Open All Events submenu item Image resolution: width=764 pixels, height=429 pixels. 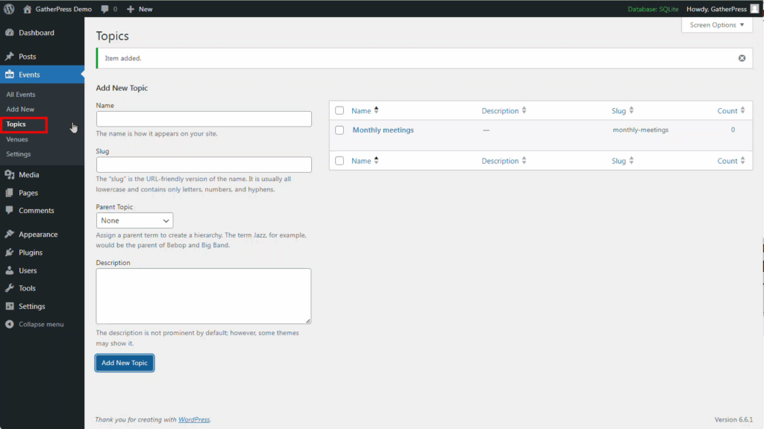[21, 95]
